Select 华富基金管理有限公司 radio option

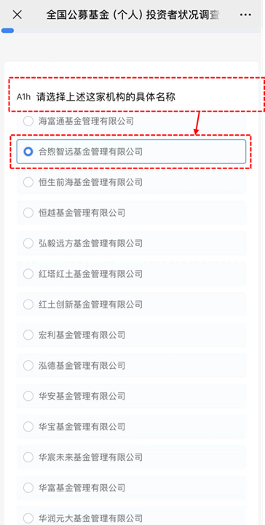coord(131,488)
